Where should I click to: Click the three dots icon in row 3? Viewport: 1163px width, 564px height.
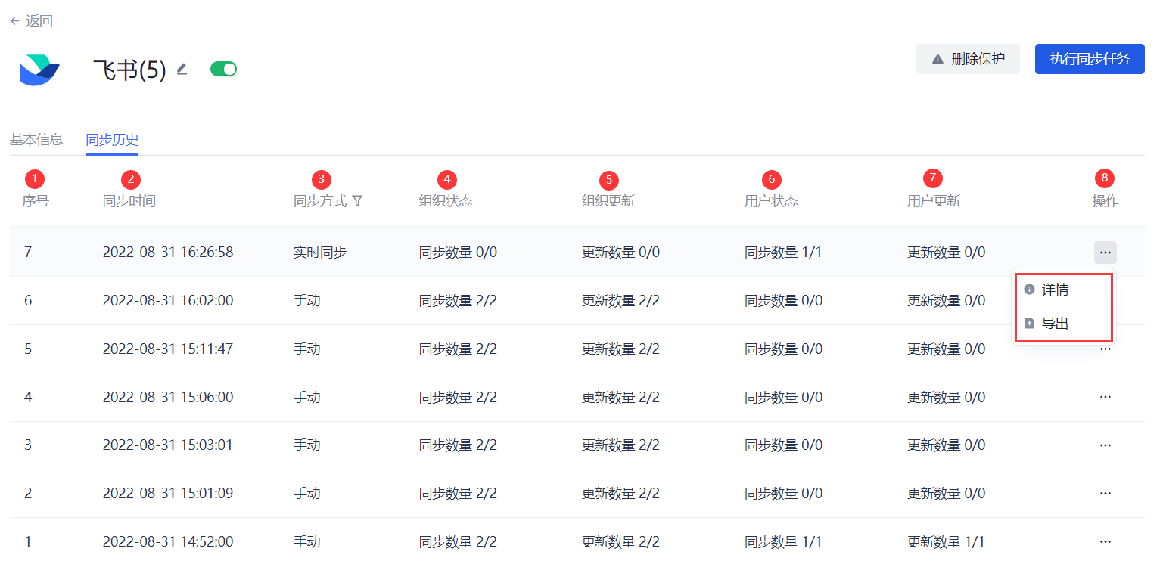(1105, 445)
